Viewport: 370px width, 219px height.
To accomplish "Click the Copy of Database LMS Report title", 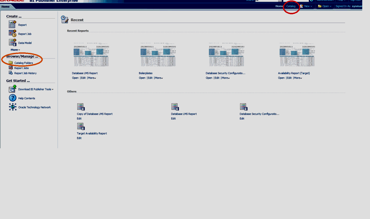I will [95, 114].
